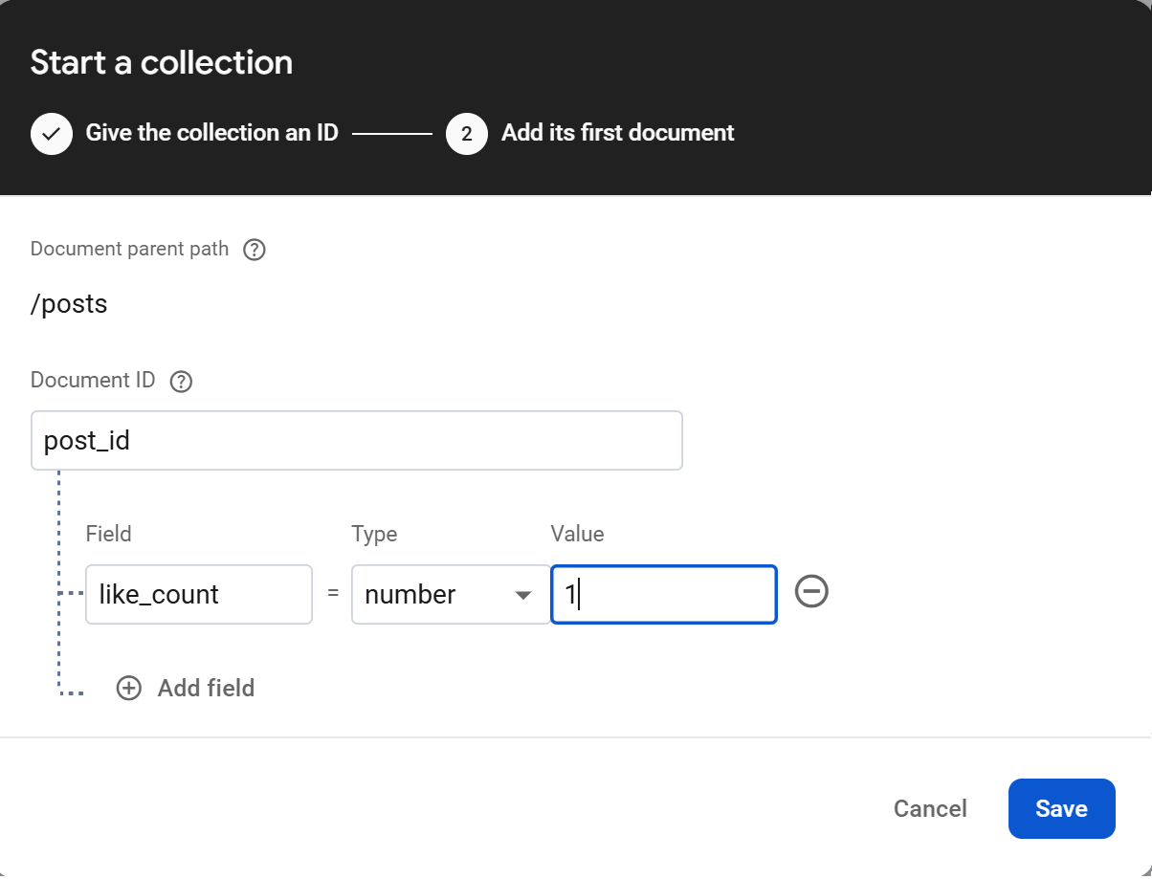This screenshot has height=879, width=1152.
Task: Focus the Field name input like_count
Action: tap(199, 595)
